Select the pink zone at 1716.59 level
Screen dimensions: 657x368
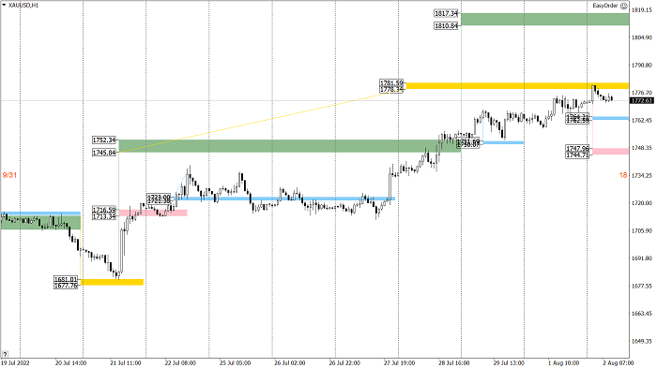click(x=153, y=213)
